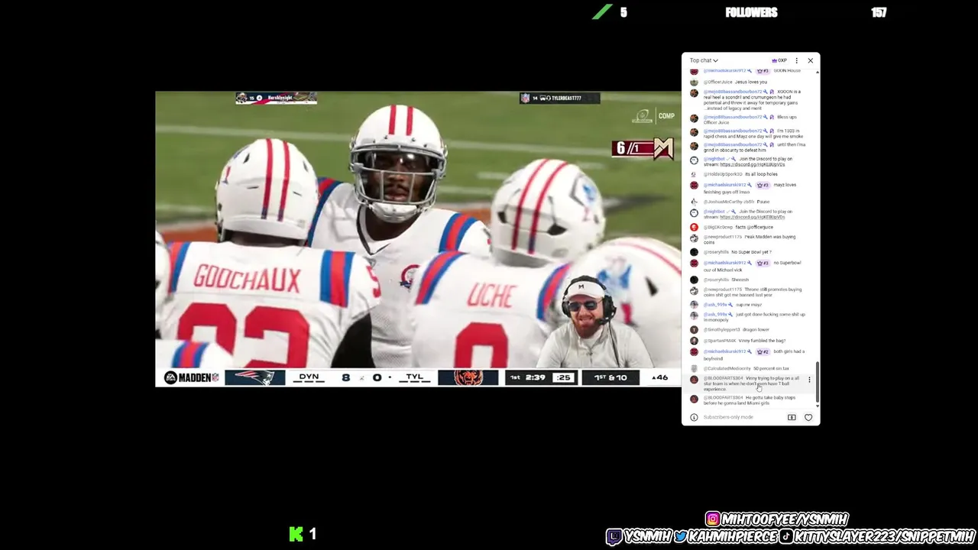The image size is (978, 550).
Task: Click the #3 badge by 'no Superbowl' message
Action: 763,263
